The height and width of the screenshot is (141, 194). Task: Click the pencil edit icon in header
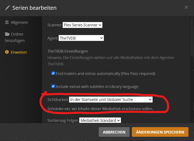click(x=7, y=8)
